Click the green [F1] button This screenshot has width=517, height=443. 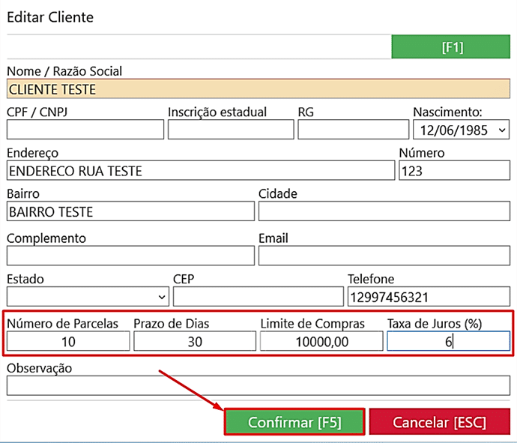point(452,47)
